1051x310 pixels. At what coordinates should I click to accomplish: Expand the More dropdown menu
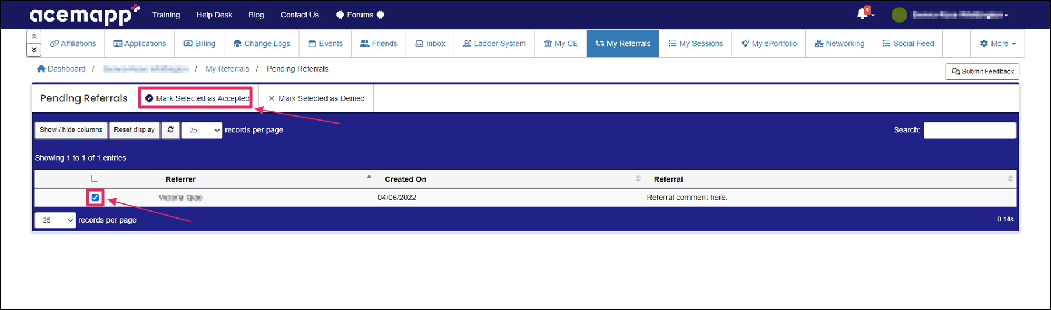coord(998,44)
